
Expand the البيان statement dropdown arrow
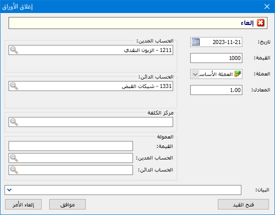coord(10,190)
